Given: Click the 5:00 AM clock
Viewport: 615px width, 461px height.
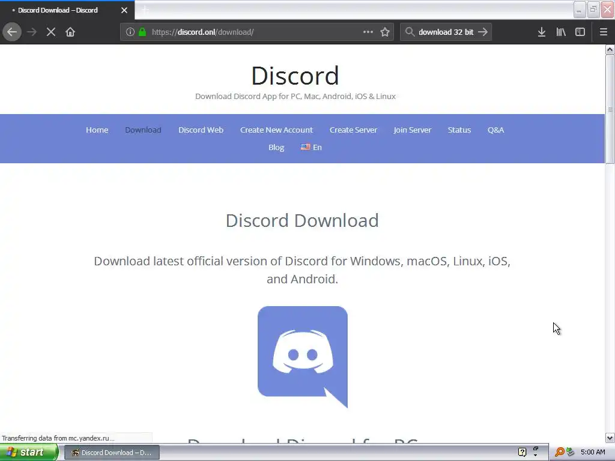Looking at the screenshot, I should coord(593,453).
